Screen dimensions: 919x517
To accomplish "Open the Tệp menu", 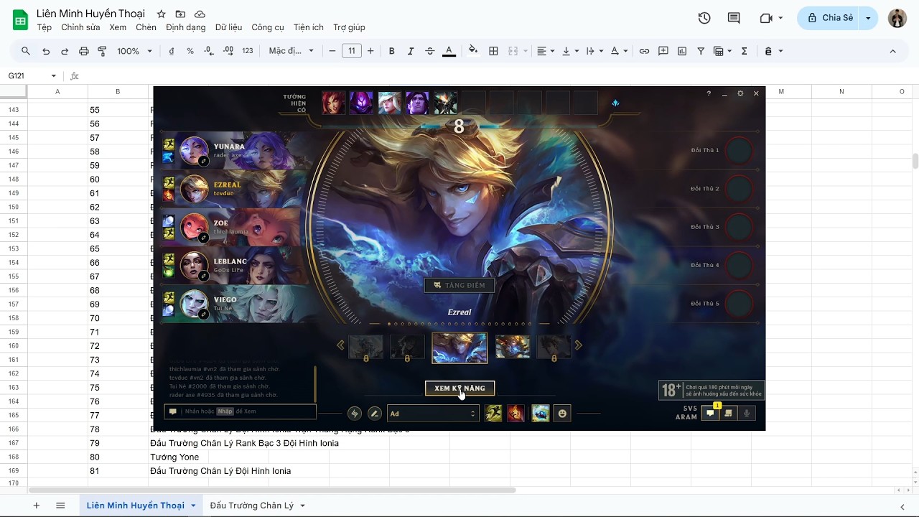I will coord(45,27).
